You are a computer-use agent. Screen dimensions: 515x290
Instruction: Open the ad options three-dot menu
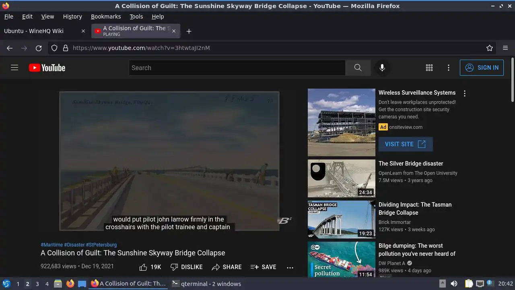(465, 93)
